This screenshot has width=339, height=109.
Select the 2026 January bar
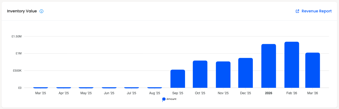[x=269, y=66]
